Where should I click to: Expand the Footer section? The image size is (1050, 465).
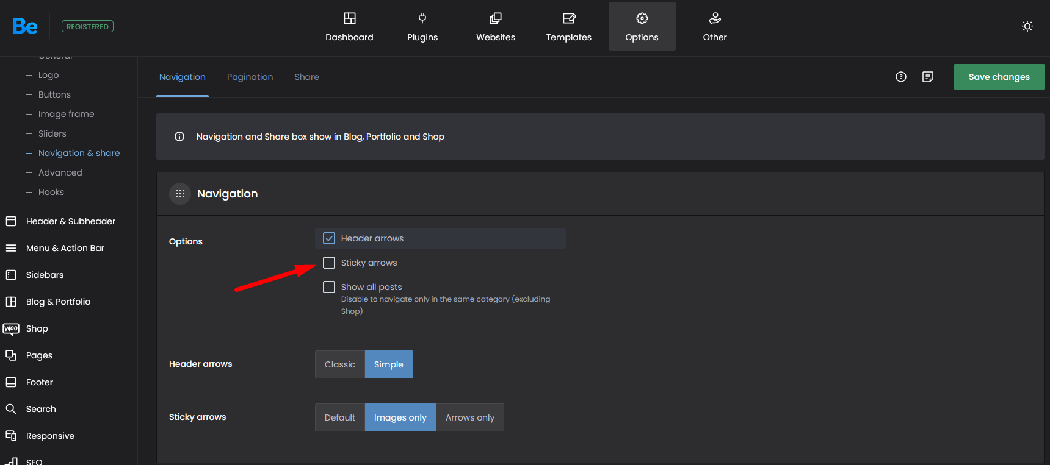click(x=40, y=382)
